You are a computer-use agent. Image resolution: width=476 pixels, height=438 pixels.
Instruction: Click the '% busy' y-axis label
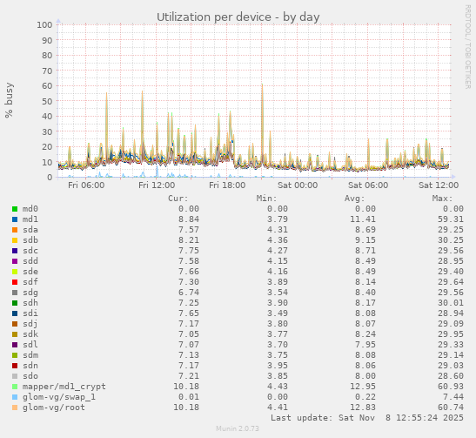[x=9, y=100]
